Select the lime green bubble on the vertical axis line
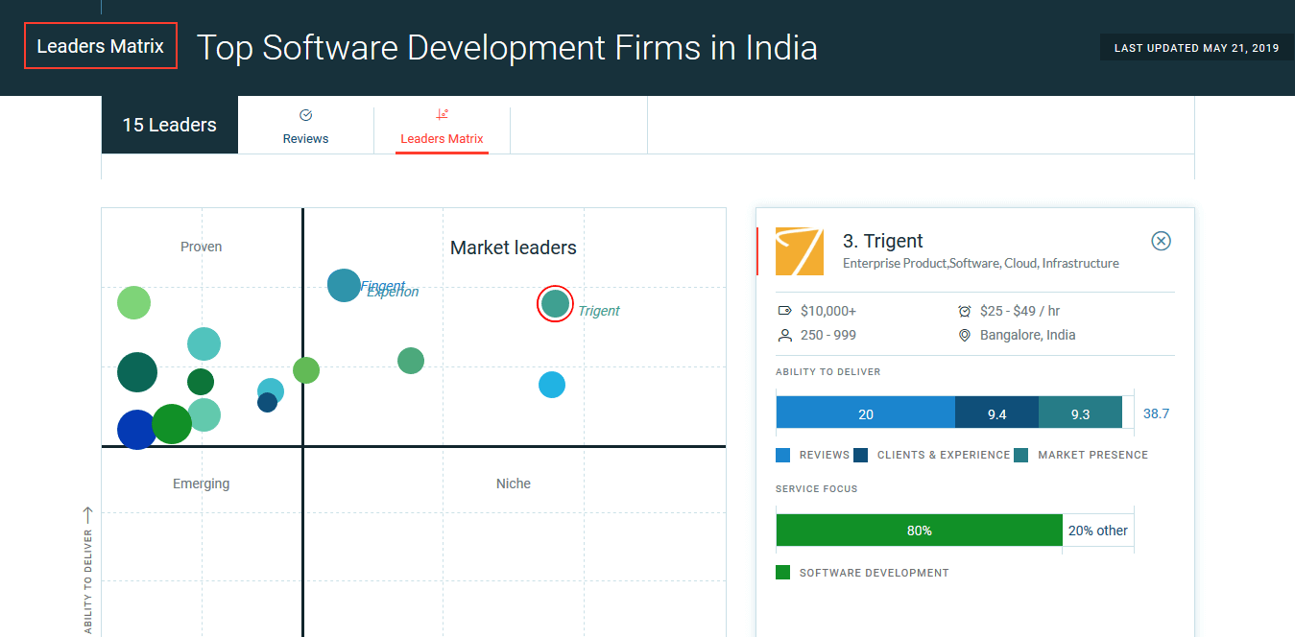1295x637 pixels. [x=306, y=369]
